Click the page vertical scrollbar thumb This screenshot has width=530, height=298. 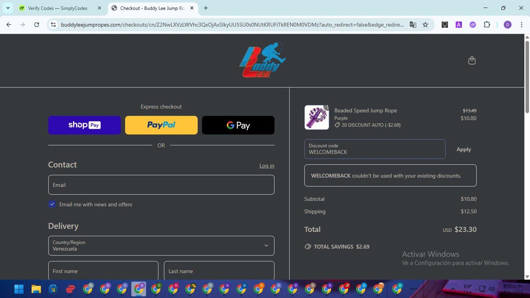(x=527, y=77)
